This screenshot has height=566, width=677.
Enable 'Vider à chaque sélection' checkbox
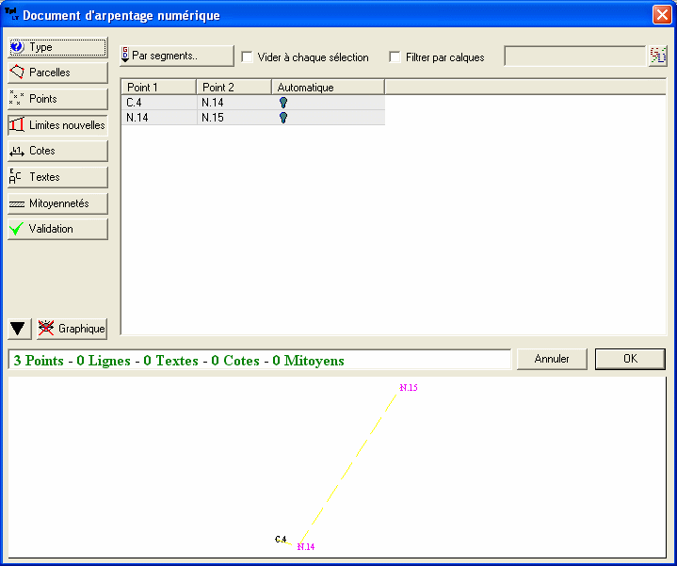[x=248, y=57]
